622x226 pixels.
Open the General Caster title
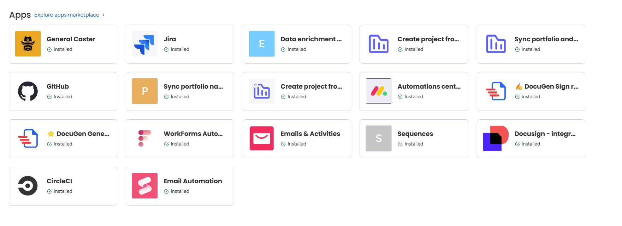click(x=71, y=39)
